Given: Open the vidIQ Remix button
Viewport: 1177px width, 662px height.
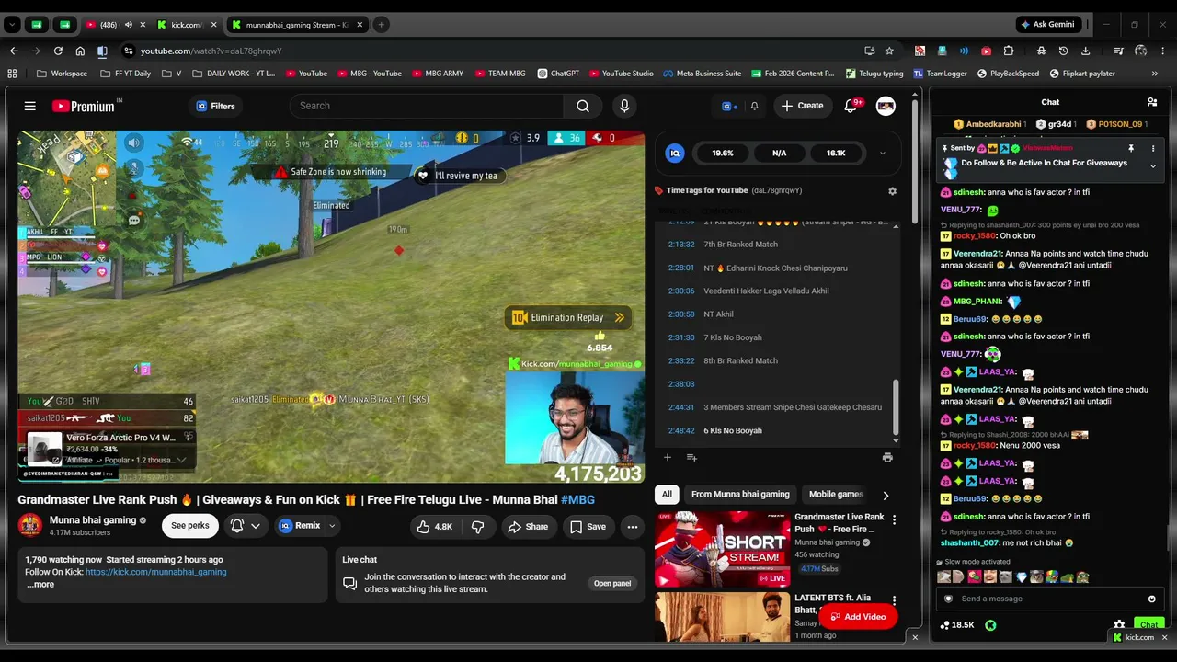Looking at the screenshot, I should pyautogui.click(x=300, y=526).
